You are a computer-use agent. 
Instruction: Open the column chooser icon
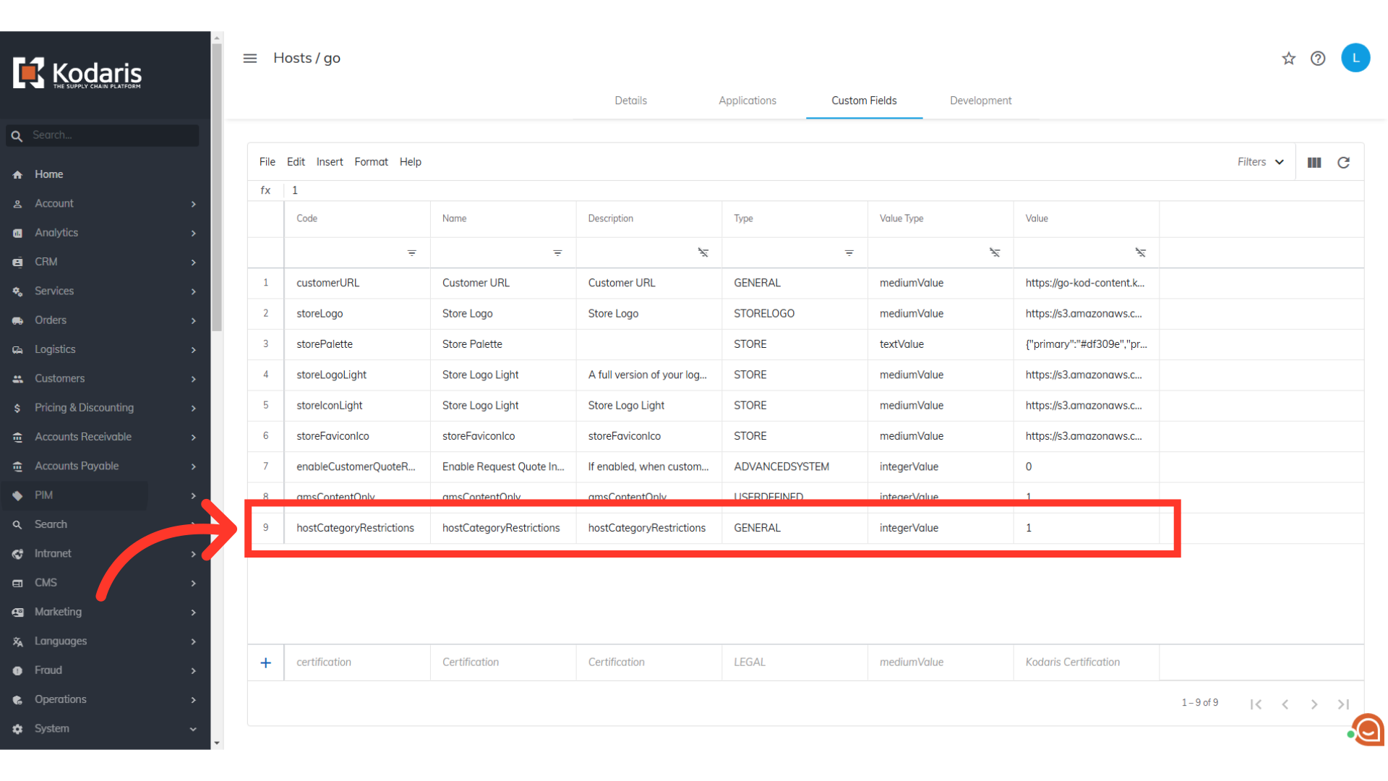click(x=1314, y=163)
